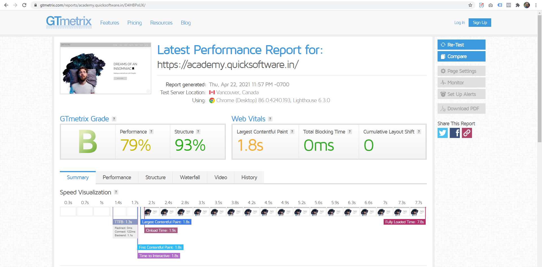This screenshot has height=267, width=542.
Task: Click the B grade letter
Action: (88, 142)
